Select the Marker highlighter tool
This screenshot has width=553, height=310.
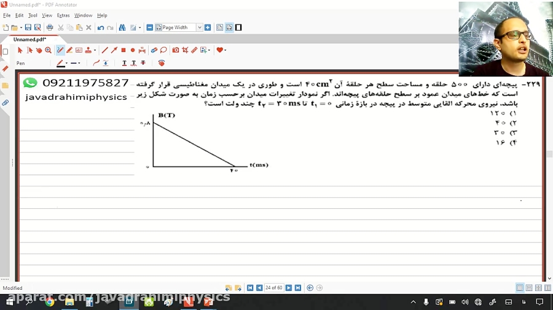69,50
